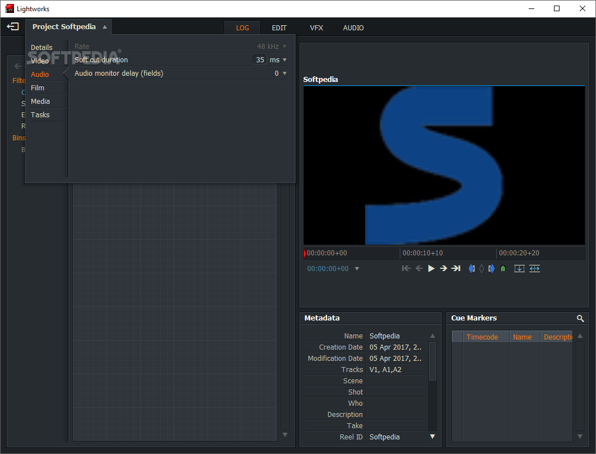Open the viewer timecode dropdown arrow
The height and width of the screenshot is (454, 596).
[357, 269]
